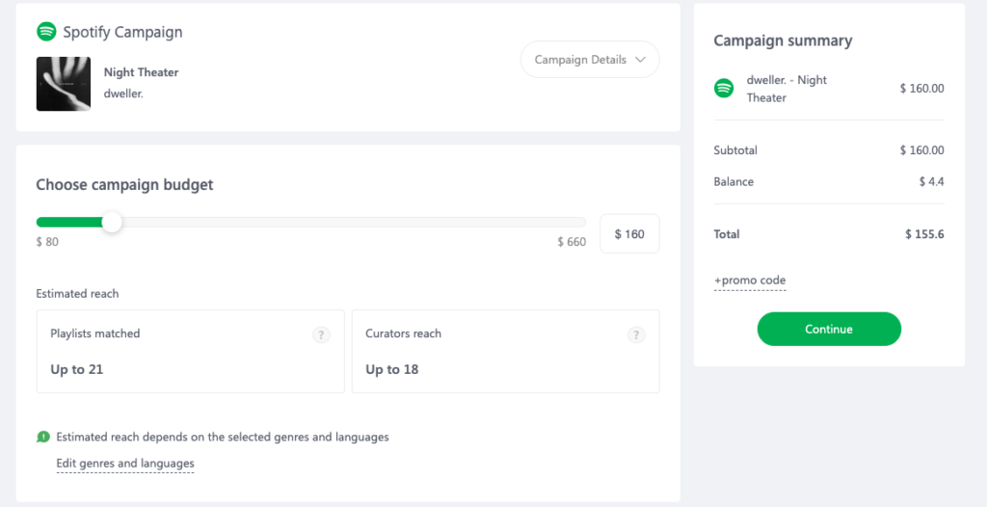Click the Balance label
The width and height of the screenshot is (987, 507).
tap(734, 182)
